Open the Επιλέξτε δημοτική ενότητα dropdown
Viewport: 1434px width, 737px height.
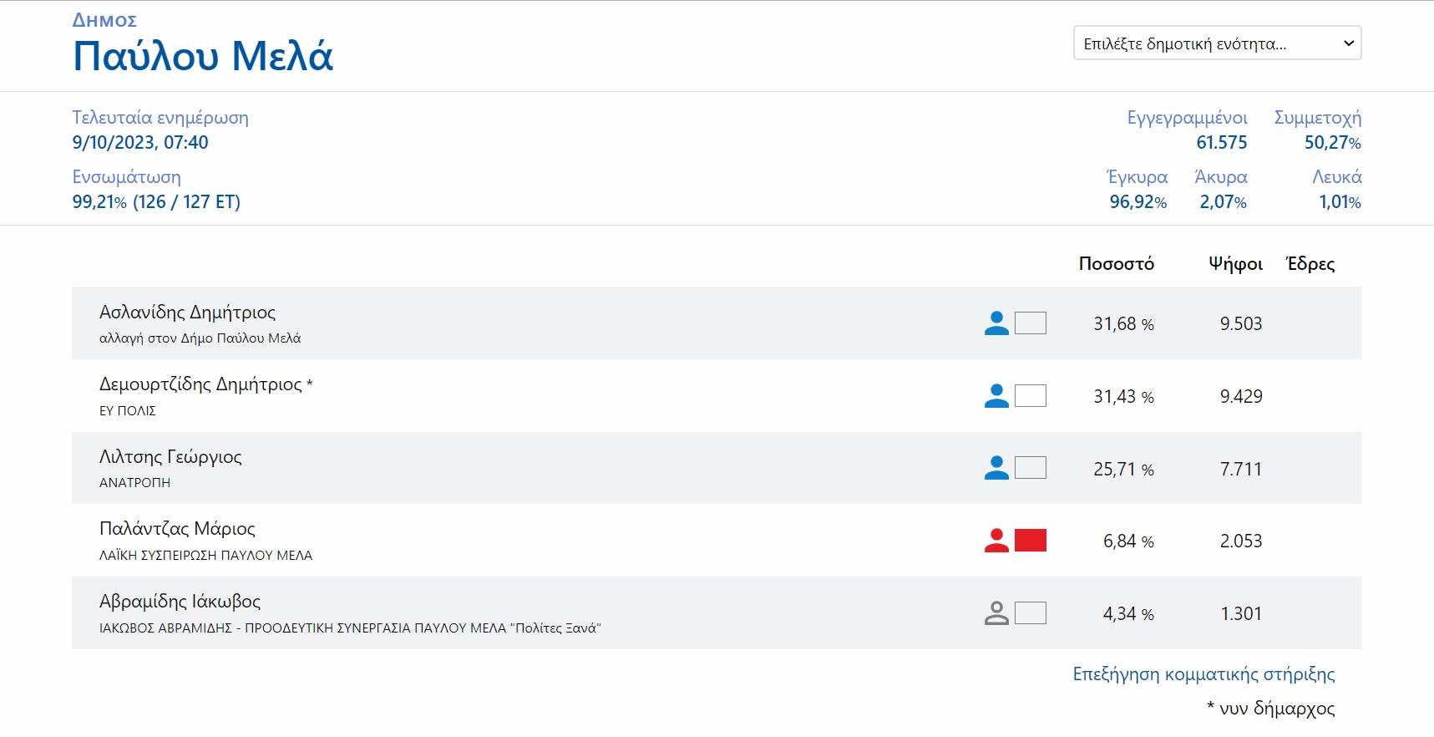(1217, 43)
